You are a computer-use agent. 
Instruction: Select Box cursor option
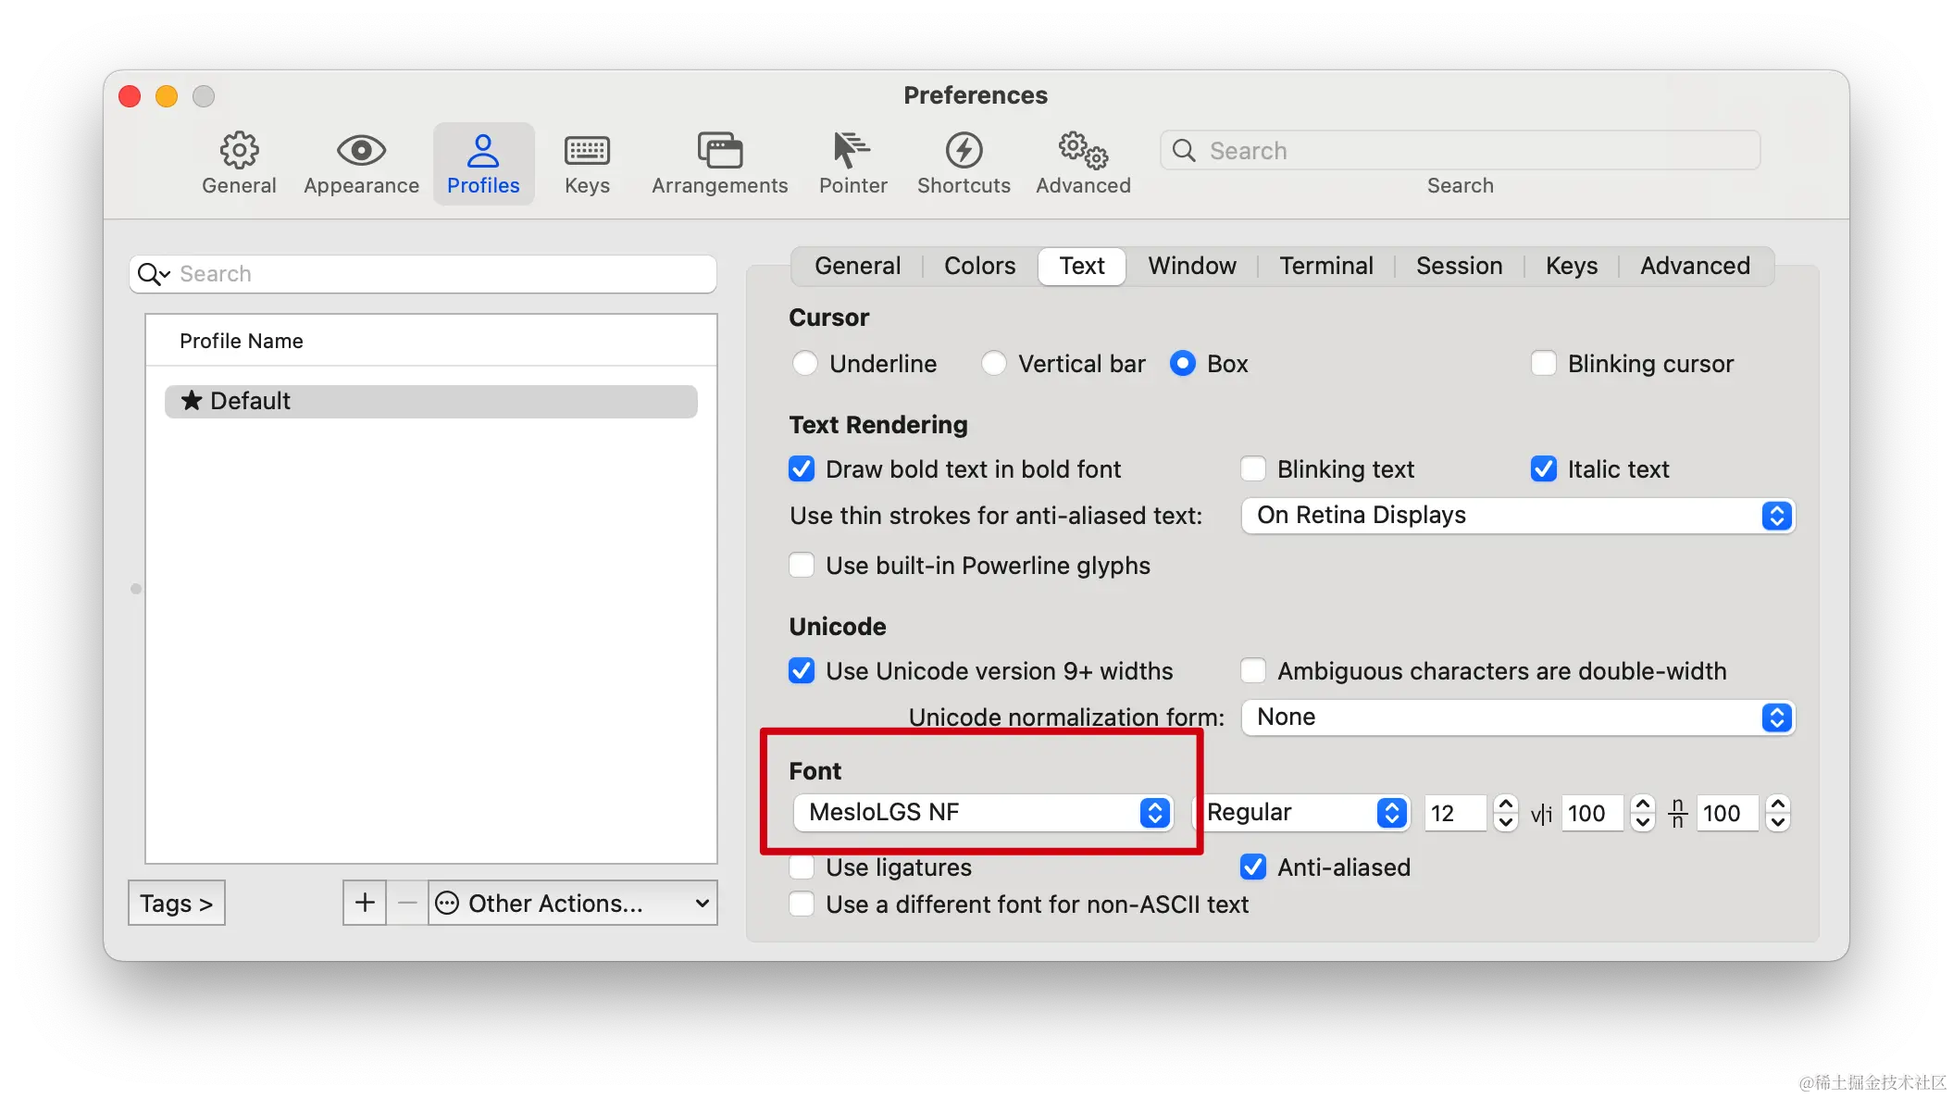[x=1182, y=364]
